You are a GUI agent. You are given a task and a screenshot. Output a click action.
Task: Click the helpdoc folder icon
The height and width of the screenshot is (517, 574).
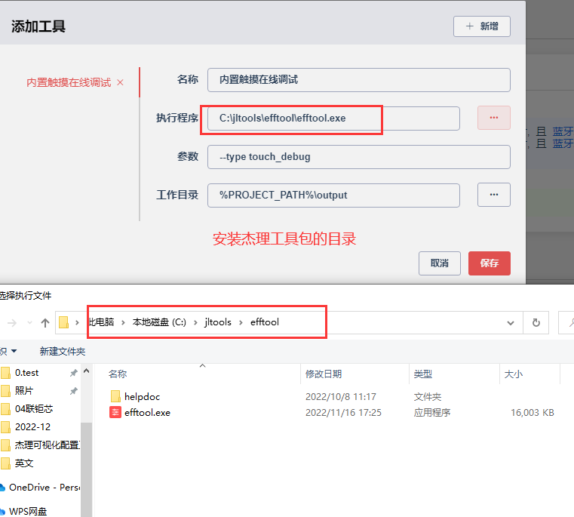tap(115, 396)
